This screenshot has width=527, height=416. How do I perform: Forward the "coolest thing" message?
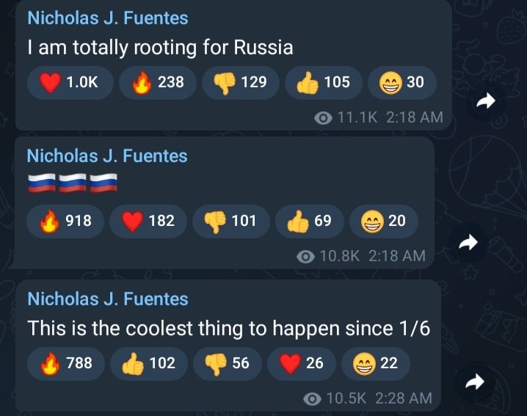(x=476, y=381)
